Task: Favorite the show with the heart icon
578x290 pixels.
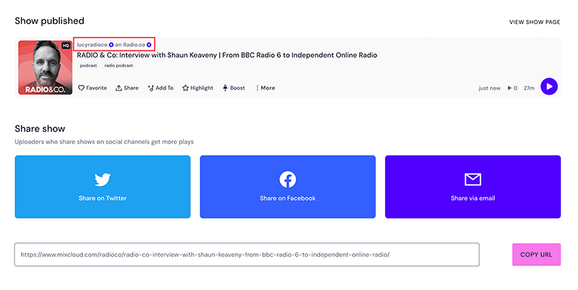Action: coord(82,88)
